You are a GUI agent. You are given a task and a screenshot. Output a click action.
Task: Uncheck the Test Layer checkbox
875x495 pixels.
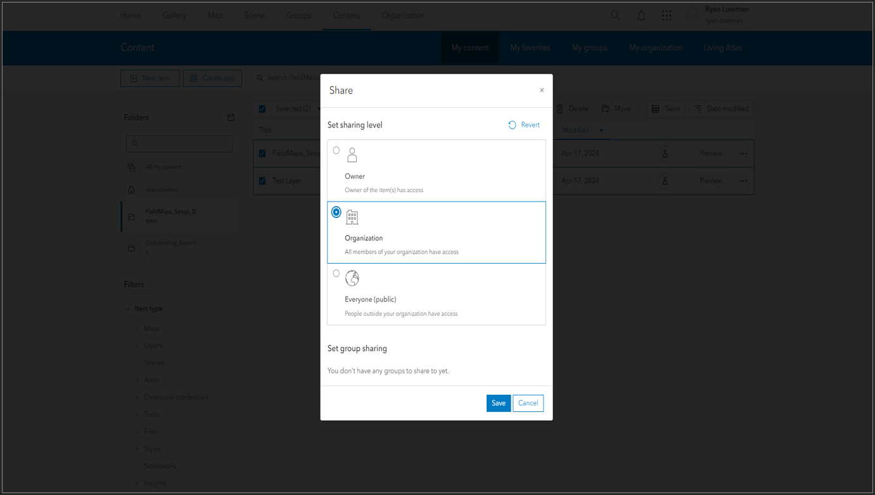pos(262,181)
